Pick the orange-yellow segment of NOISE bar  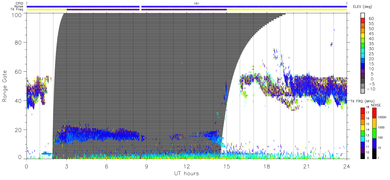coord(374,123)
